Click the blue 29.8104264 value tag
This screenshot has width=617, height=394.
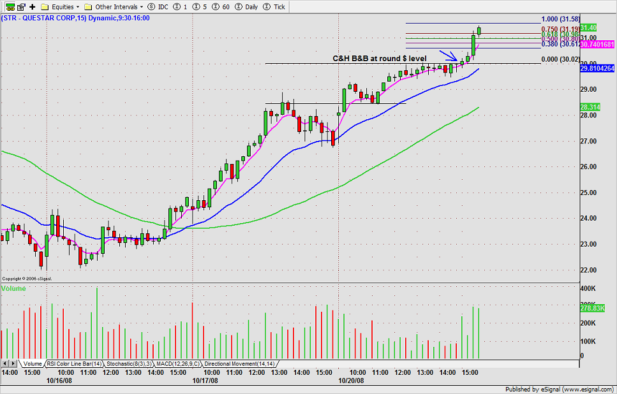pos(597,68)
